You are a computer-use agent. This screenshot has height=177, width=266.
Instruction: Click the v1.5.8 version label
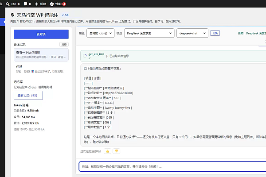coord(65,15)
